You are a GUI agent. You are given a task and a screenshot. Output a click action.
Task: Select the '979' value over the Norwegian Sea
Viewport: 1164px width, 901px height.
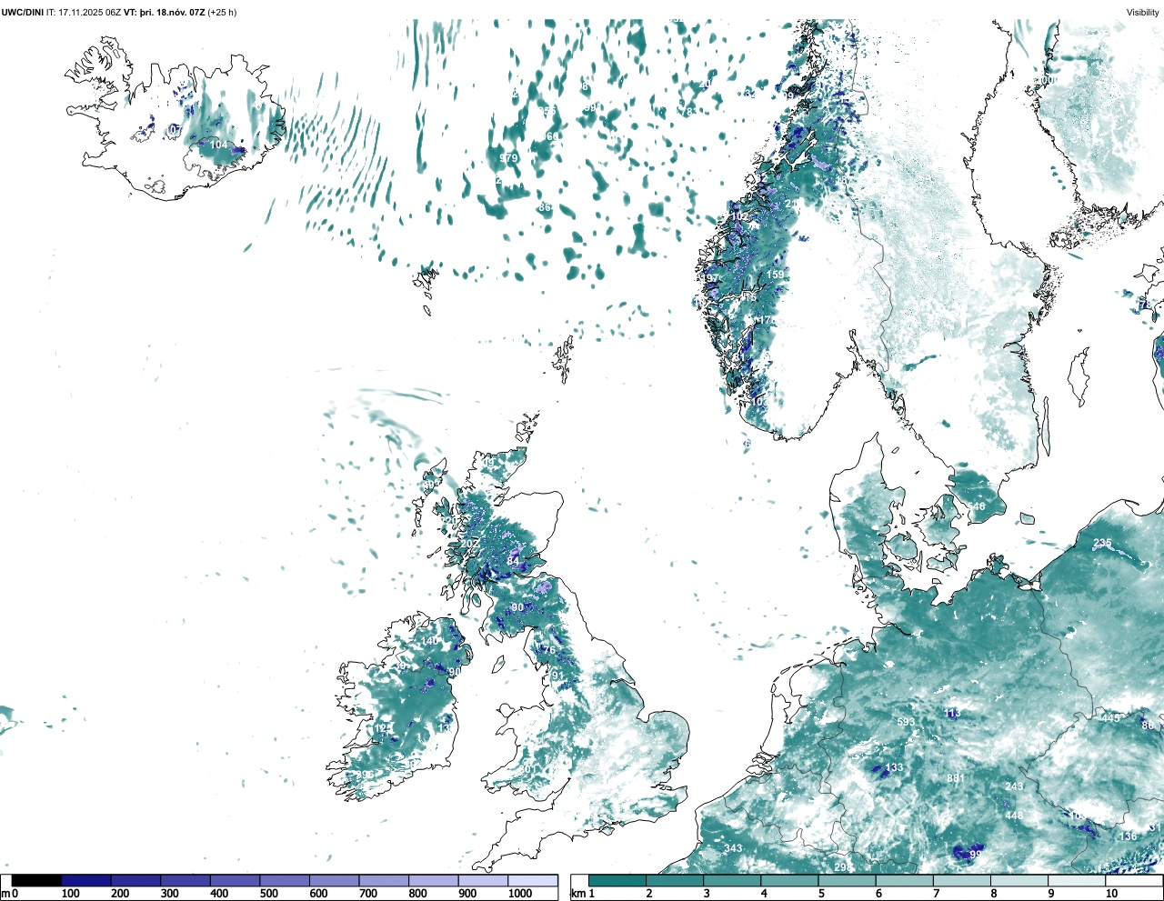point(508,158)
